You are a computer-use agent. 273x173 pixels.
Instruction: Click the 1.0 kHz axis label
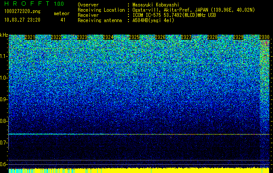tap(3, 78)
